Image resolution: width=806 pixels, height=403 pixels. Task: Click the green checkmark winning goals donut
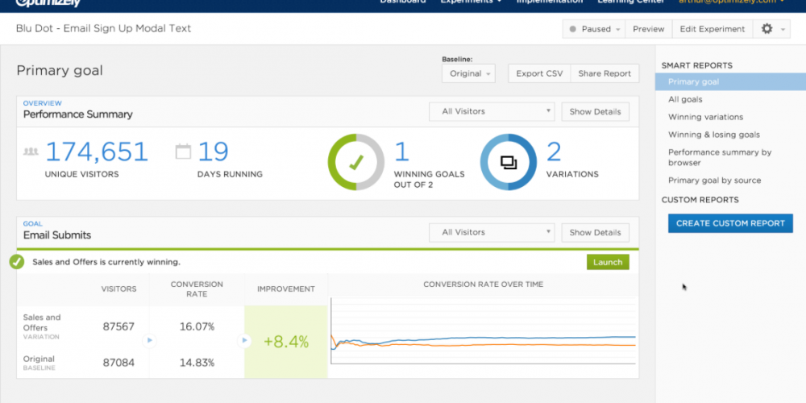click(355, 162)
